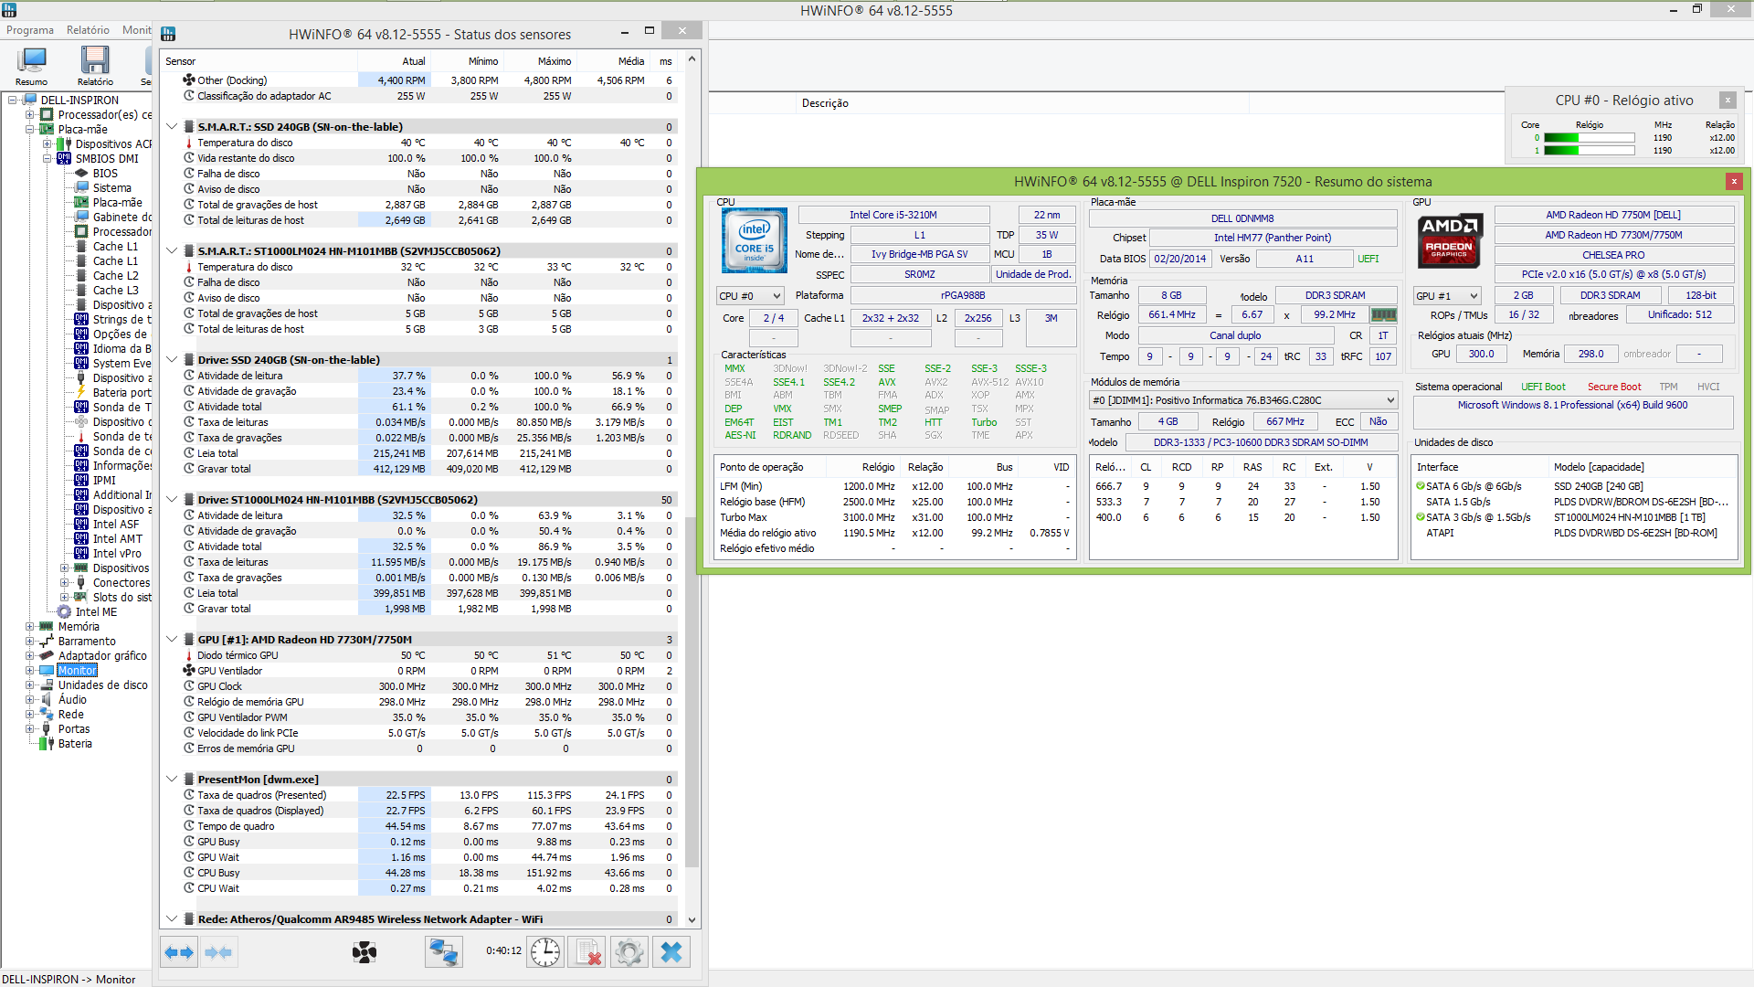Click the DELL 0DNMM8 motherboard field

point(1242,218)
